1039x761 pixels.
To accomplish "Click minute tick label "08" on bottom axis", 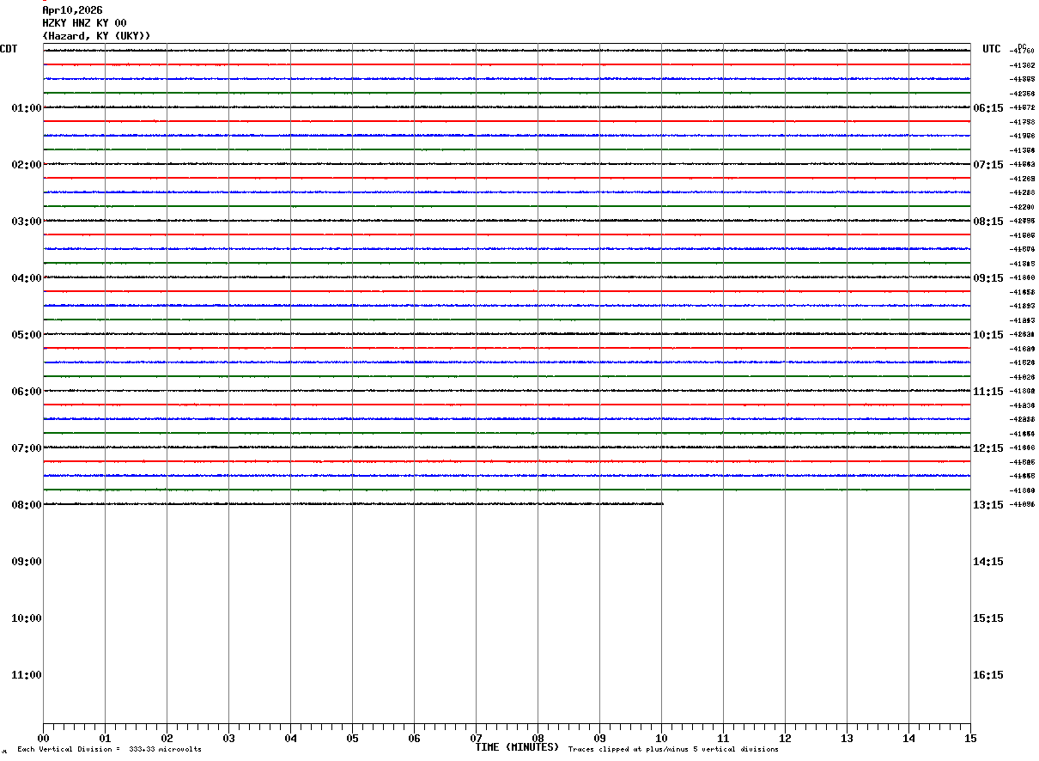I will point(538,739).
